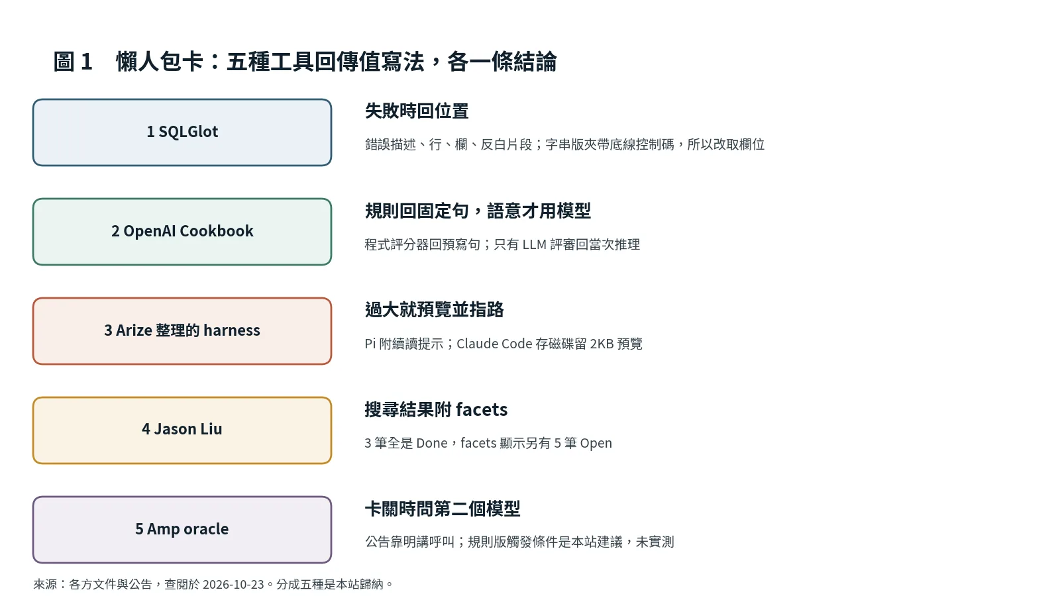Click the 1 SQLGlot card
This screenshot has width=1060, height=596.
point(182,132)
